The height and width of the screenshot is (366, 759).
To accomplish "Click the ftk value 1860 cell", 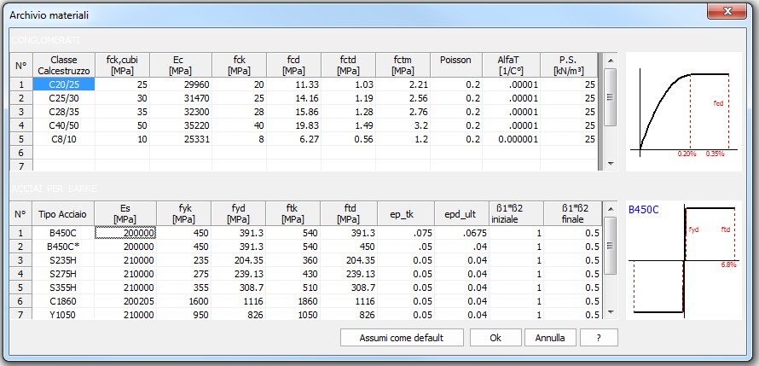I will (293, 300).
